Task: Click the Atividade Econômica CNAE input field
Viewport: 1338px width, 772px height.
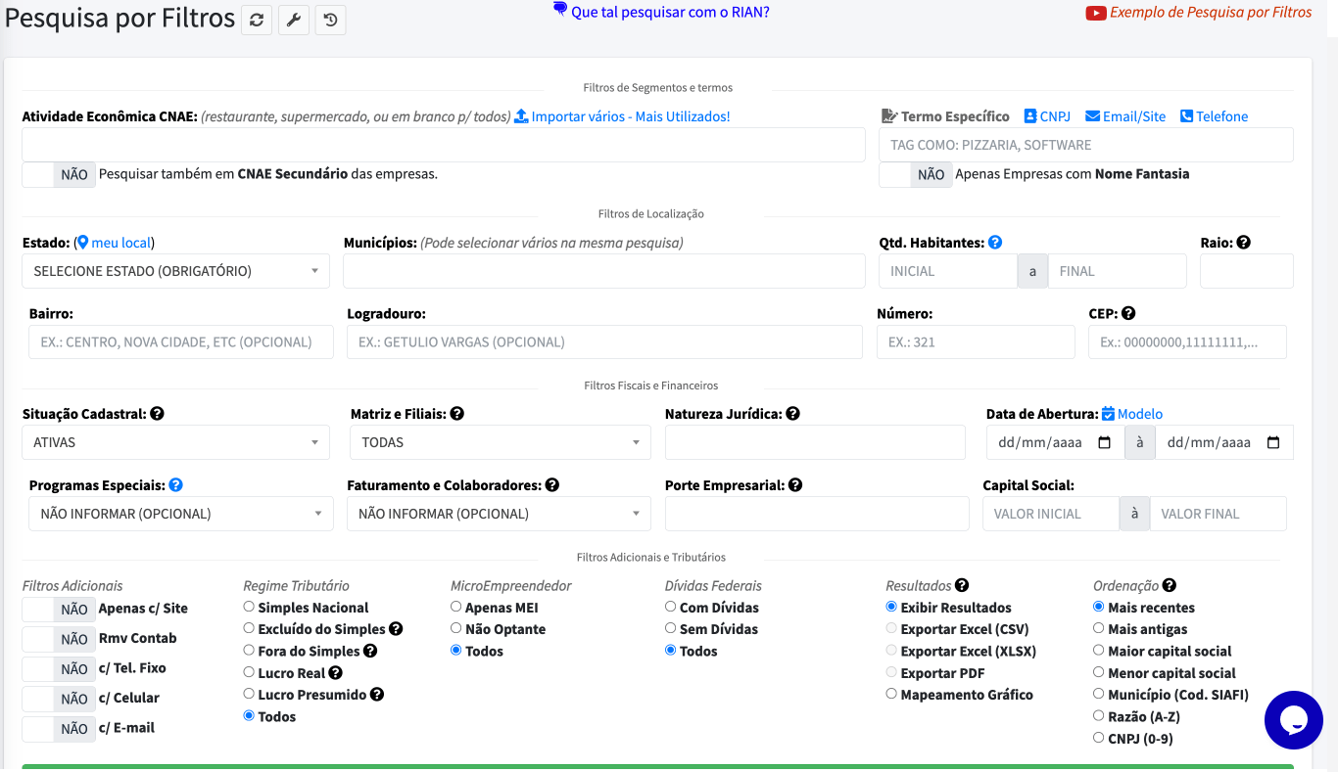Action: click(x=443, y=145)
